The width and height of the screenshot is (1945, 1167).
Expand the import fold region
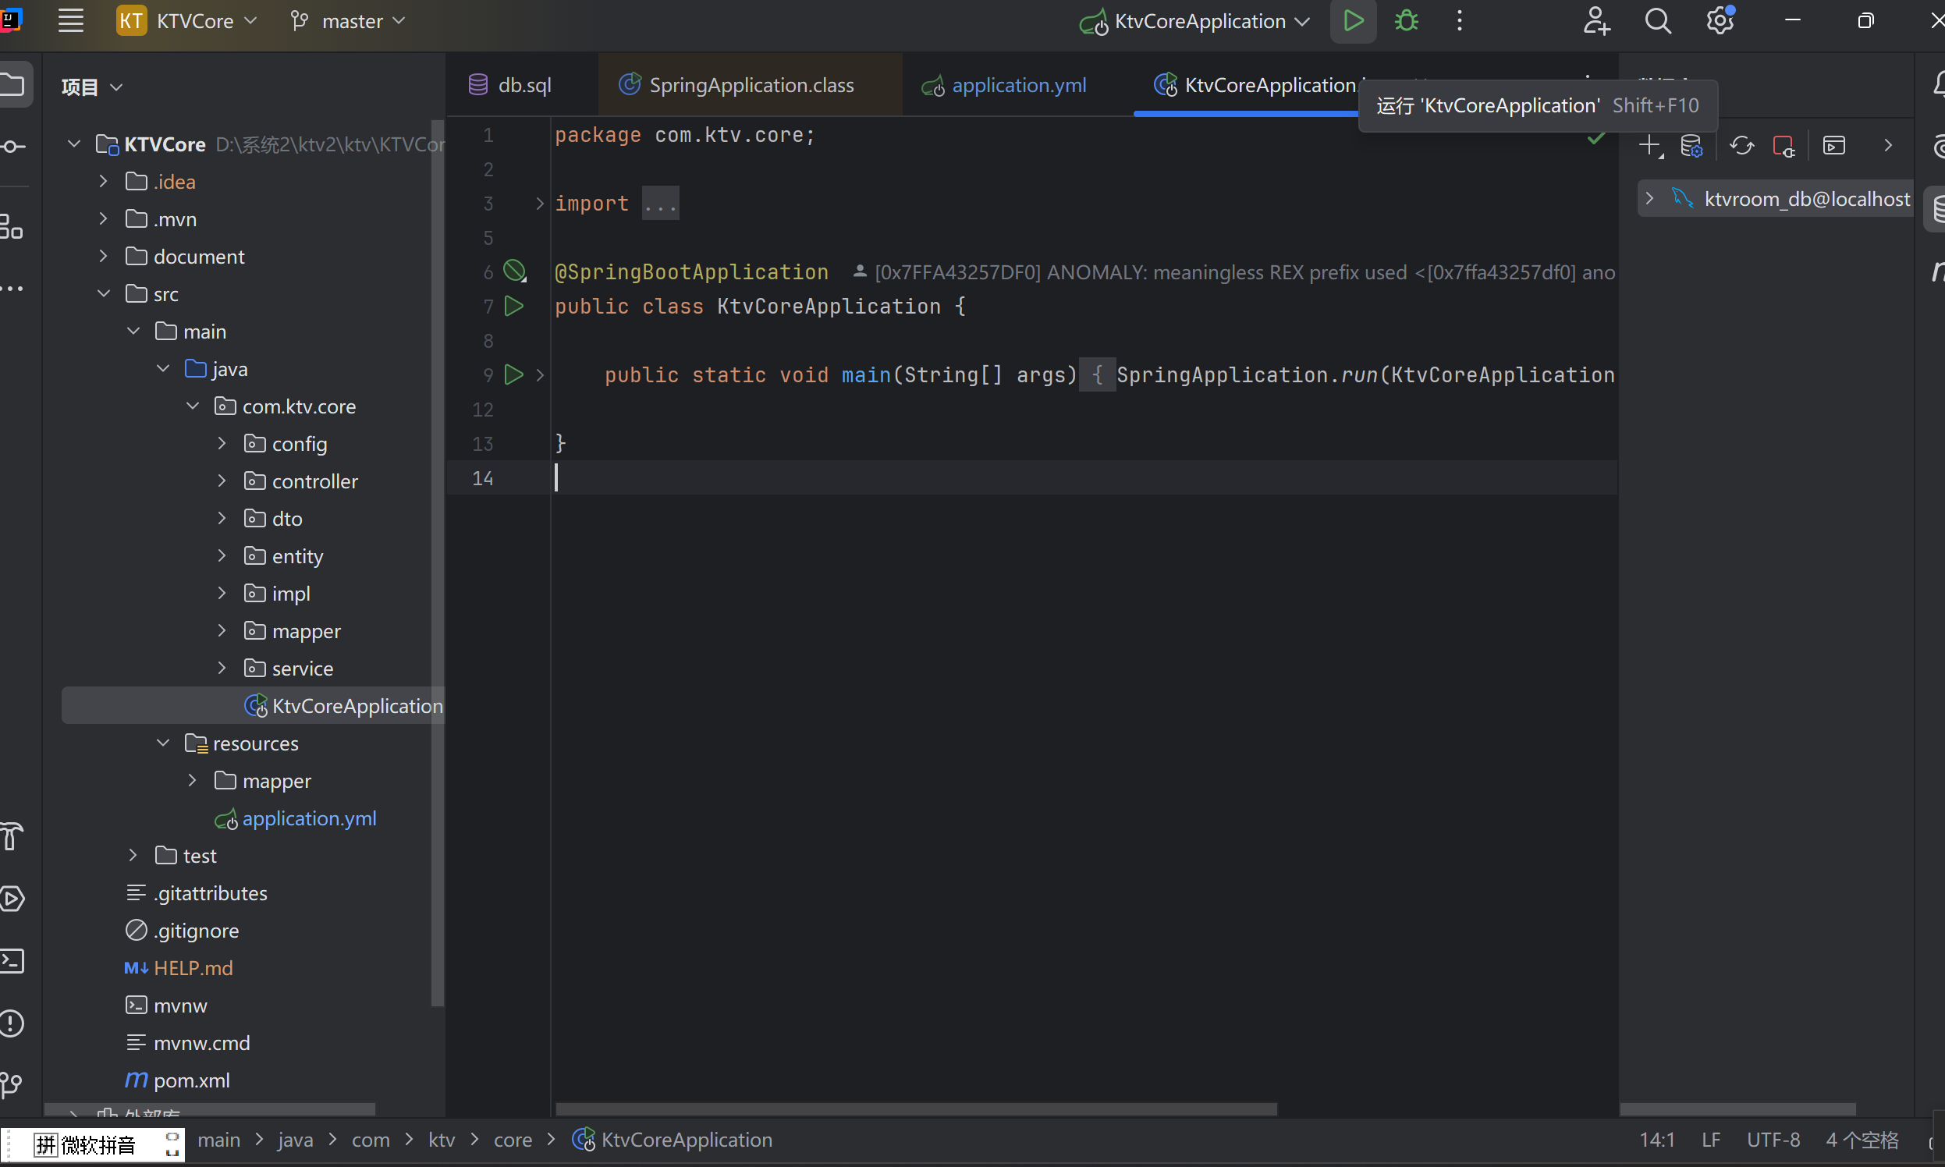click(x=659, y=204)
